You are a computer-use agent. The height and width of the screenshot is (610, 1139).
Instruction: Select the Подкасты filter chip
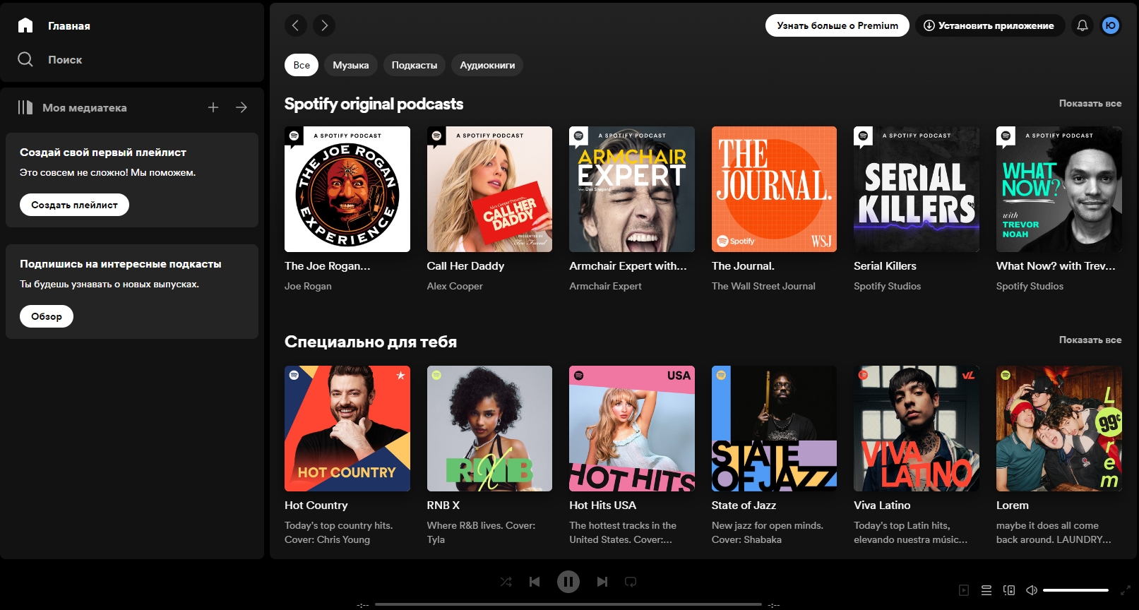(x=415, y=65)
